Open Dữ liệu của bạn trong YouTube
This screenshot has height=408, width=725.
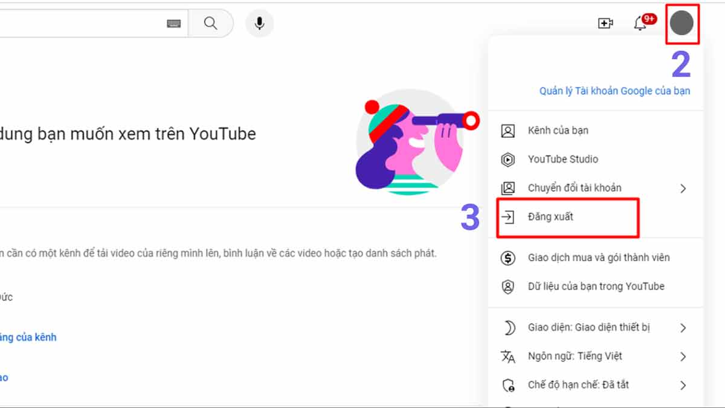point(596,287)
